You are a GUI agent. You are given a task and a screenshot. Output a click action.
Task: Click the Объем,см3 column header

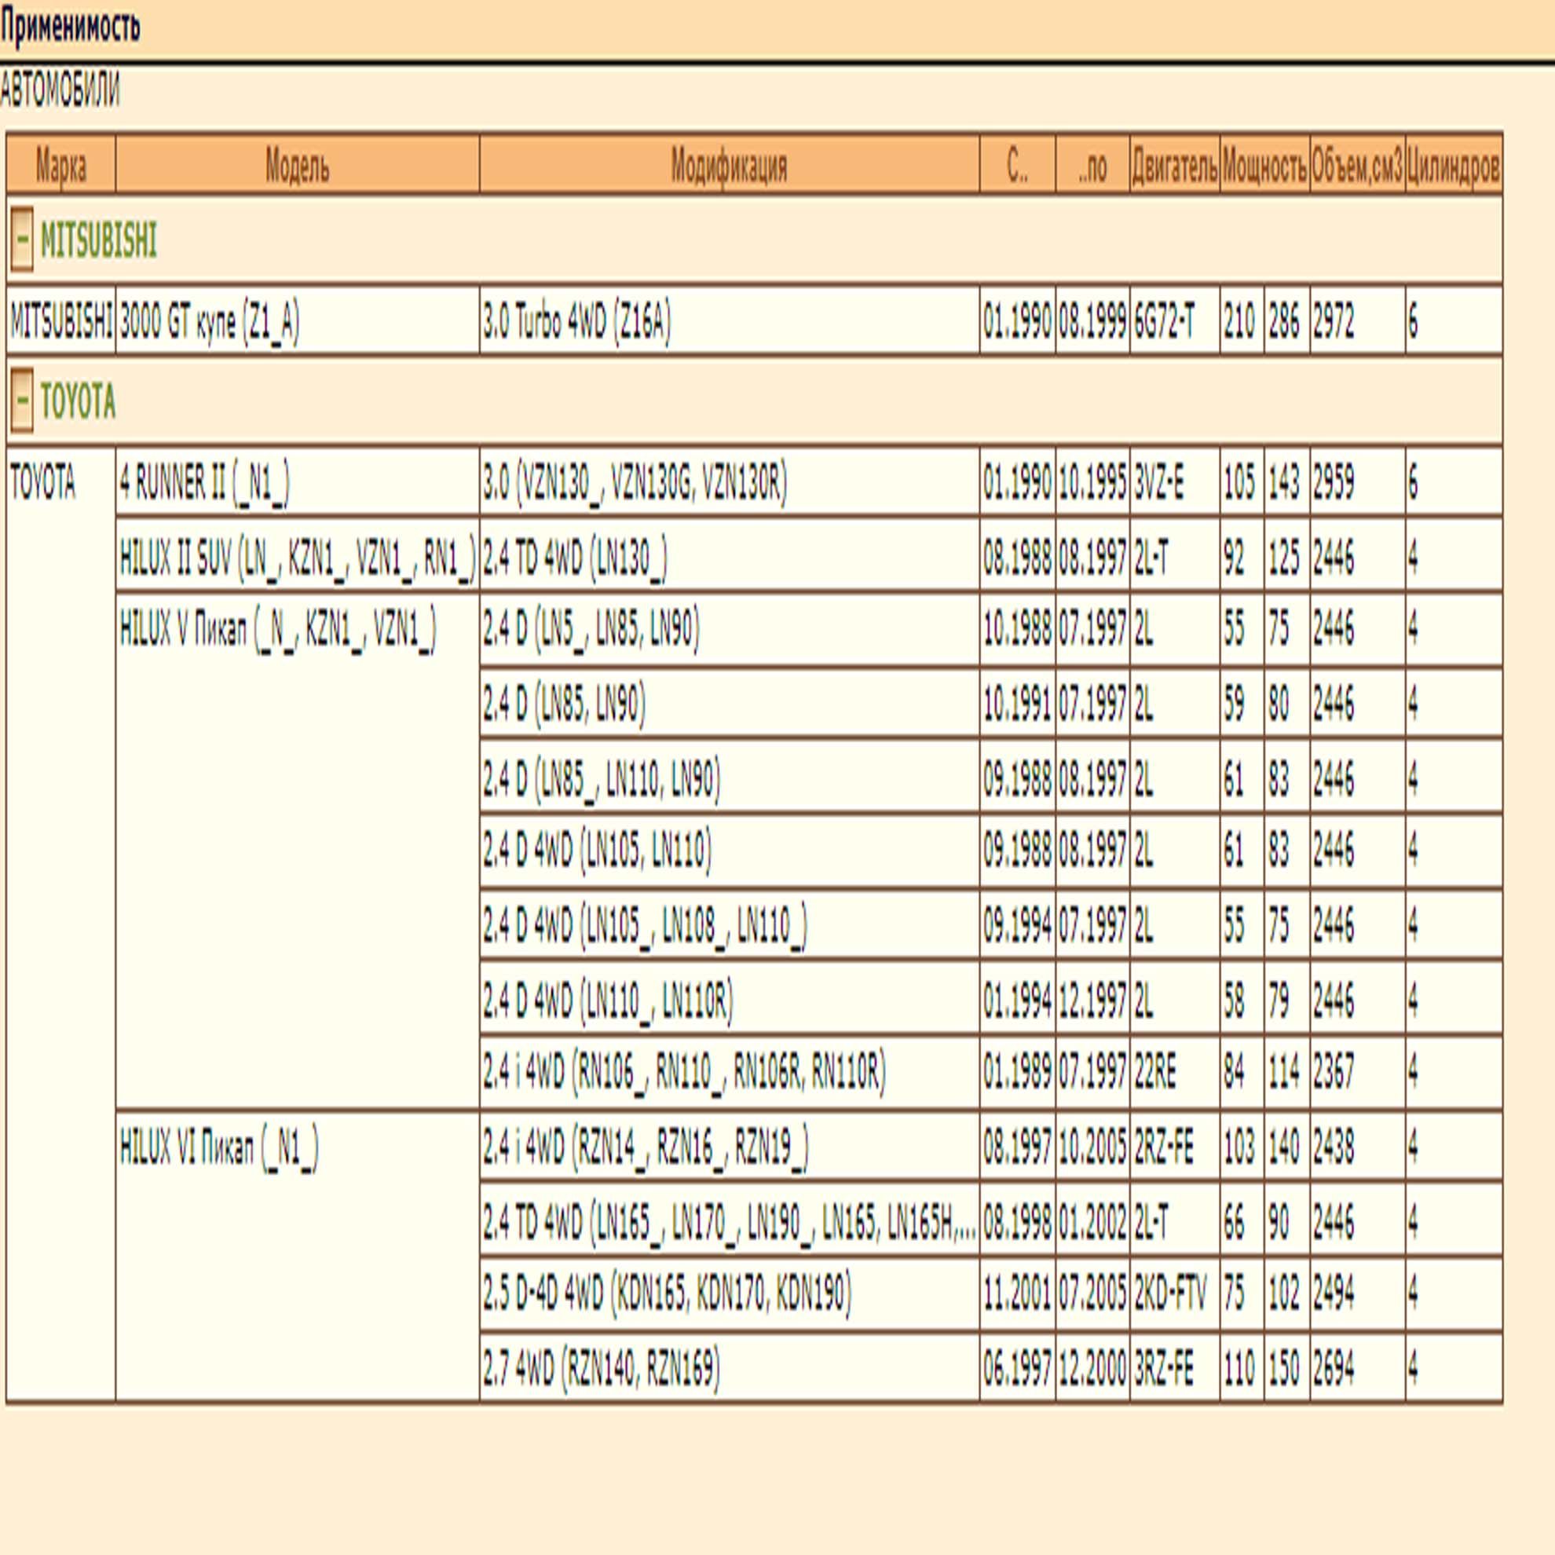[x=1357, y=165]
